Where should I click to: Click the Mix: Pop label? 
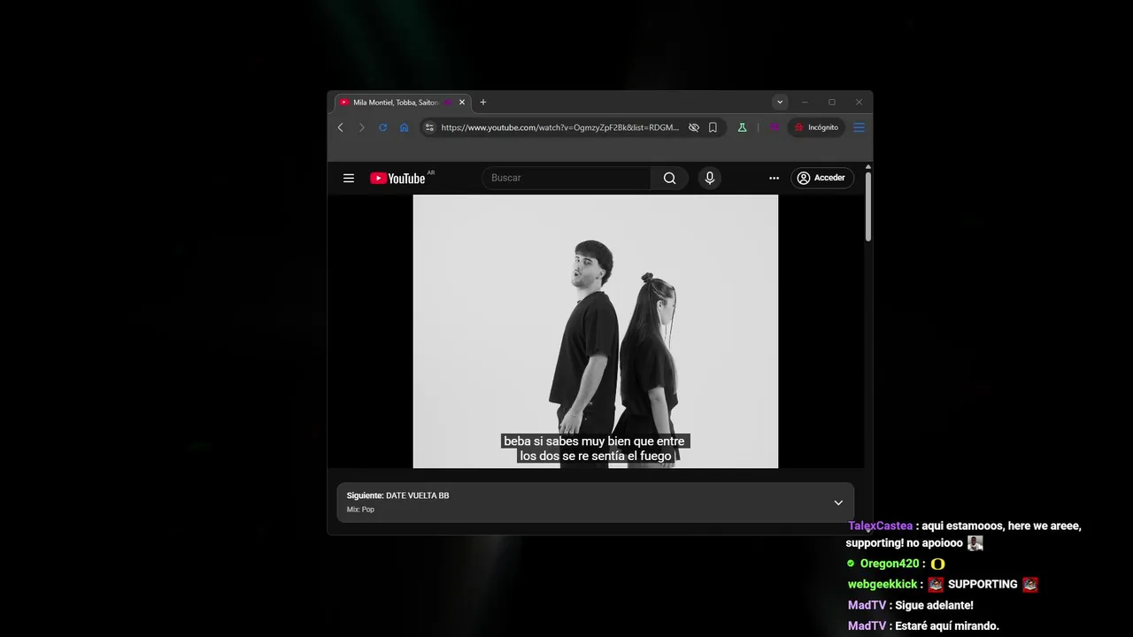click(360, 510)
